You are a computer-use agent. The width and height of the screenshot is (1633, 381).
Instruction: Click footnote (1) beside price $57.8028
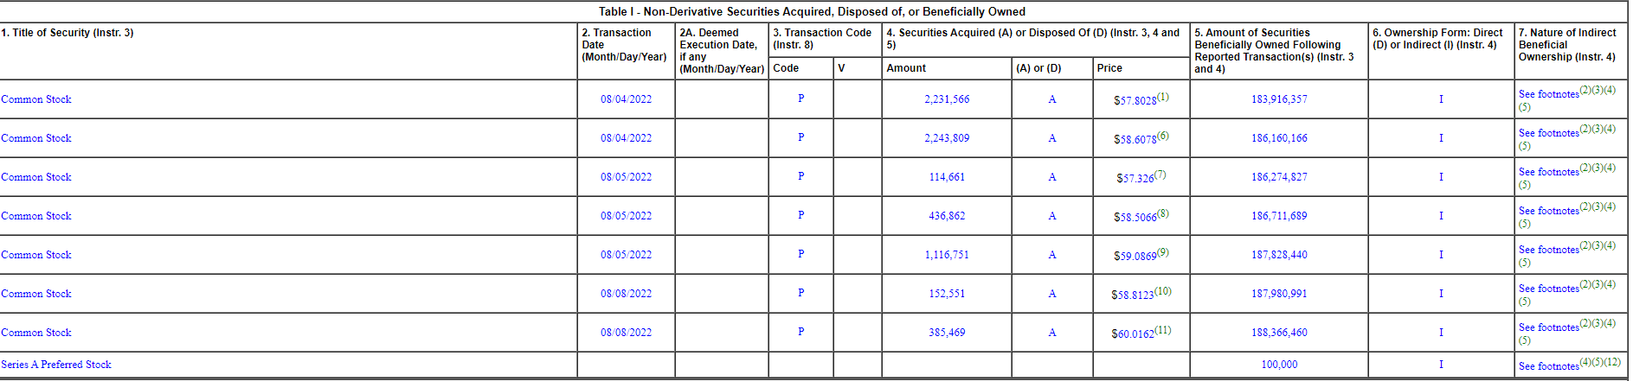coord(1163,97)
